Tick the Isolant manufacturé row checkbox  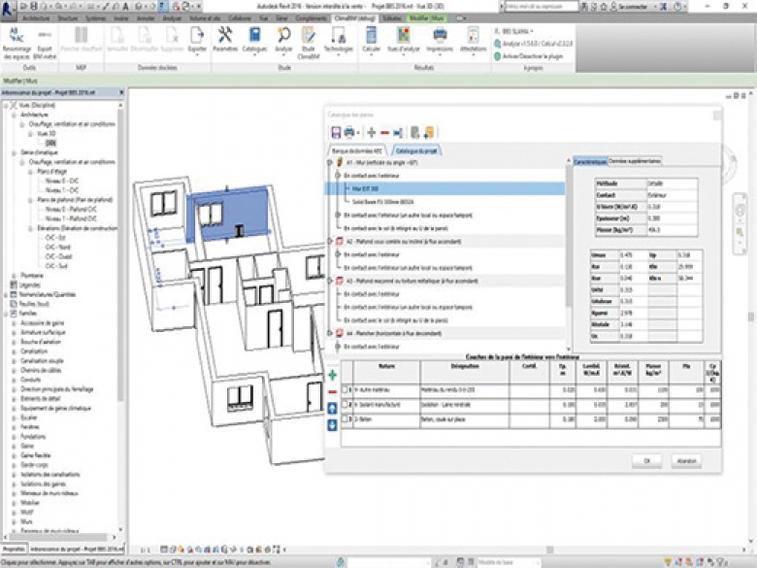click(345, 404)
